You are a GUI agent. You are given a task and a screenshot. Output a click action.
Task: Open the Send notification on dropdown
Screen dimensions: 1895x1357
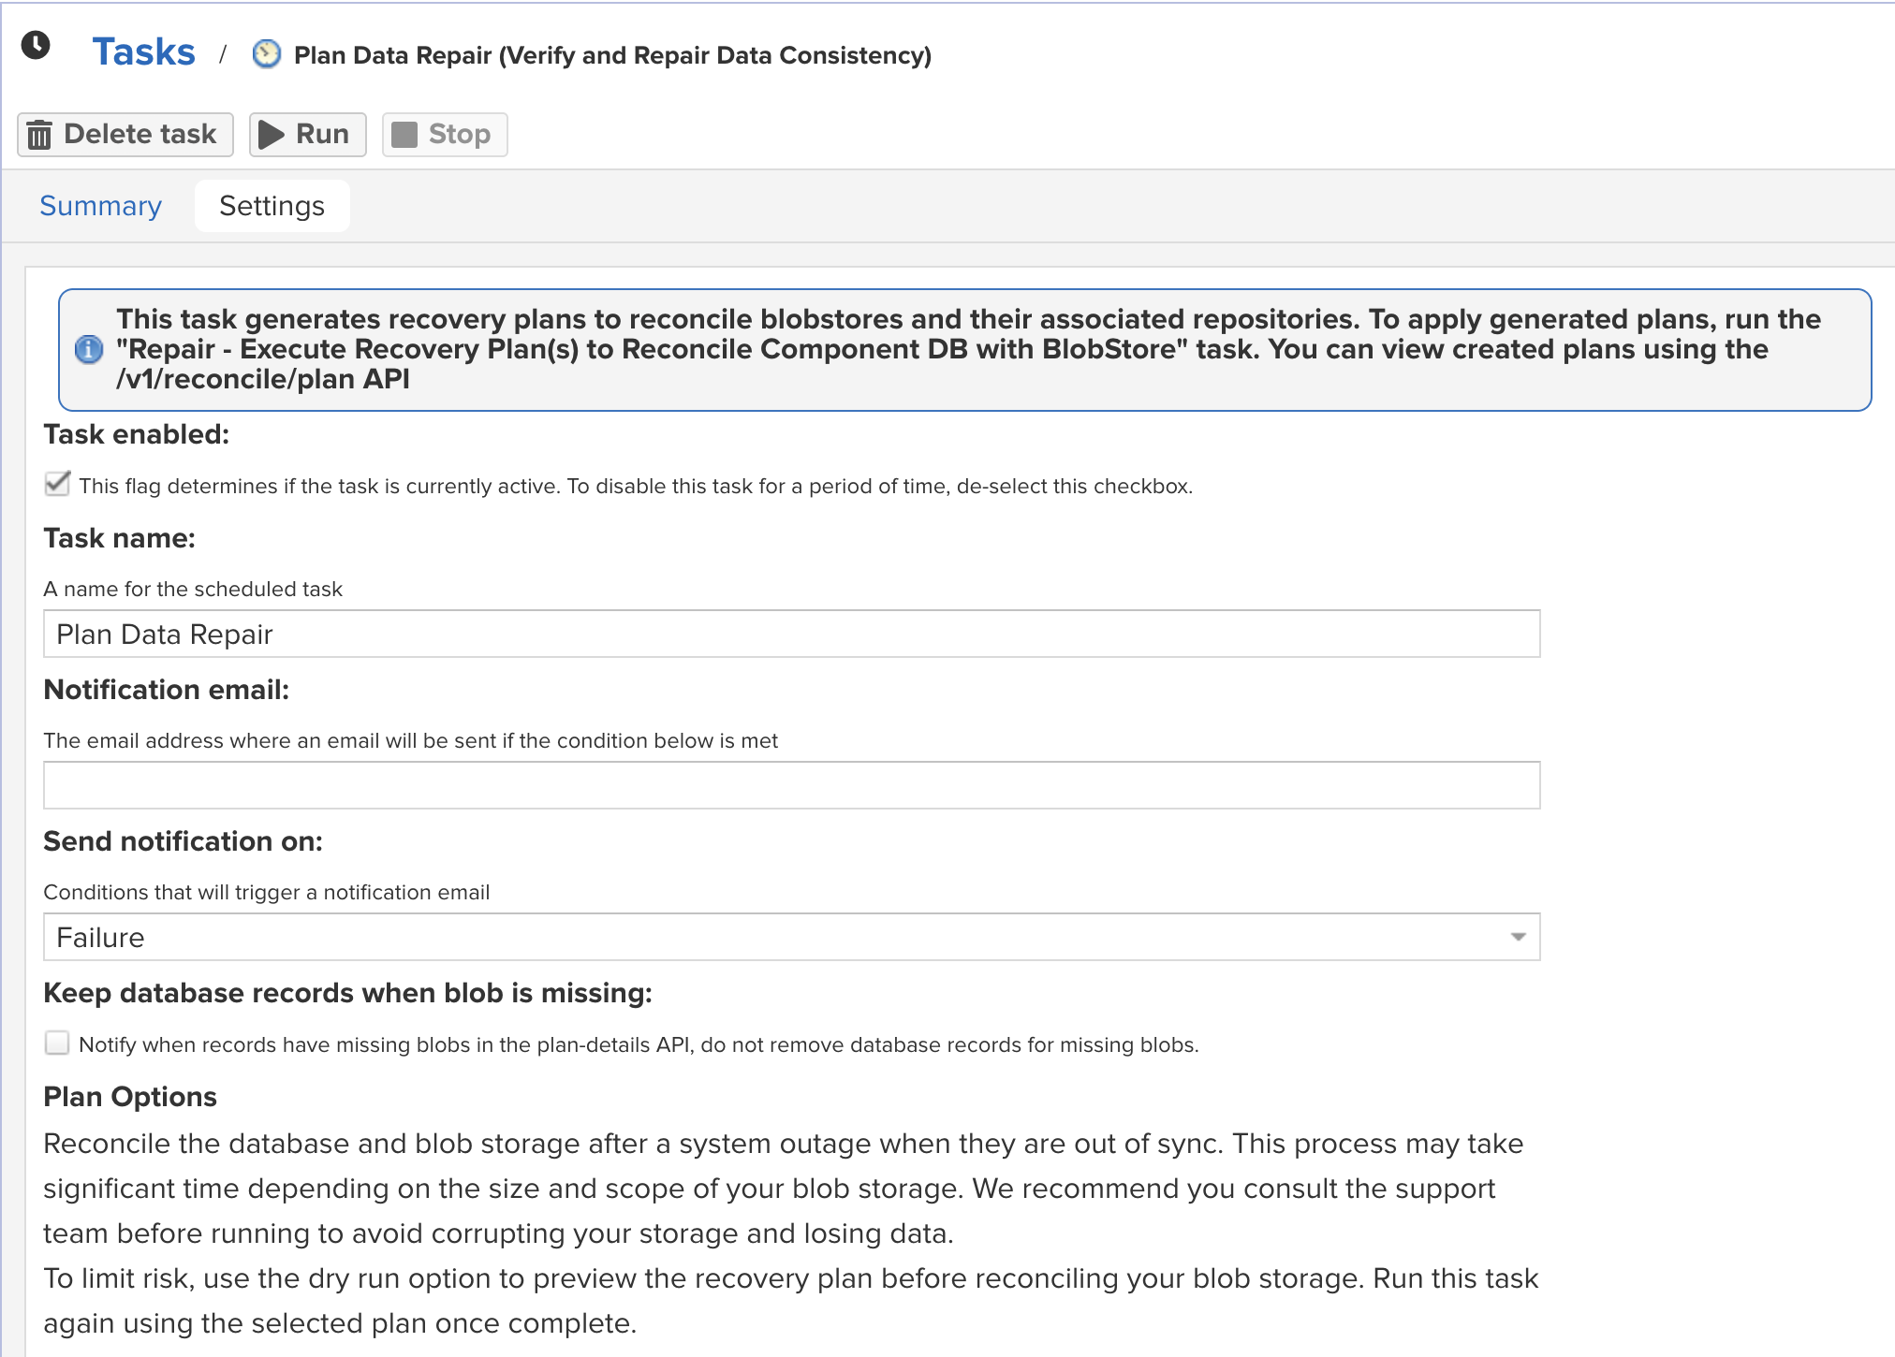(x=791, y=937)
